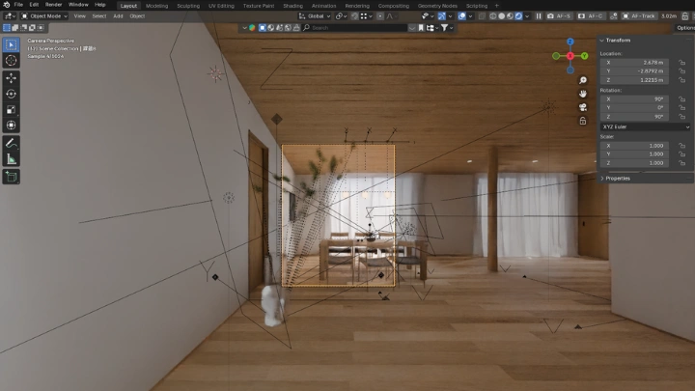Select the Rotate tool
The image size is (695, 391).
coord(11,94)
